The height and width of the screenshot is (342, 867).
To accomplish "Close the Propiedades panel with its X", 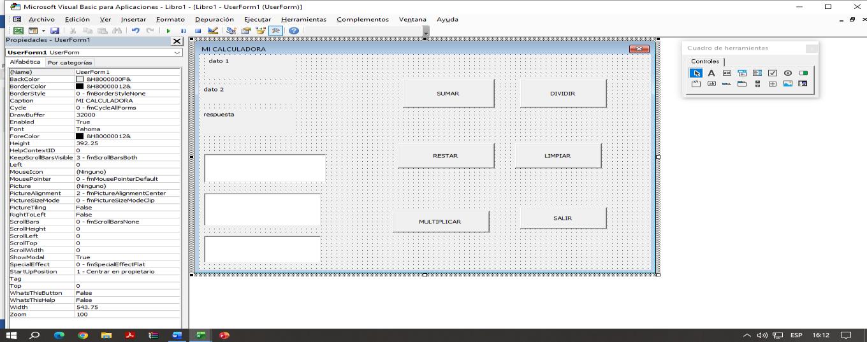I will [178, 41].
